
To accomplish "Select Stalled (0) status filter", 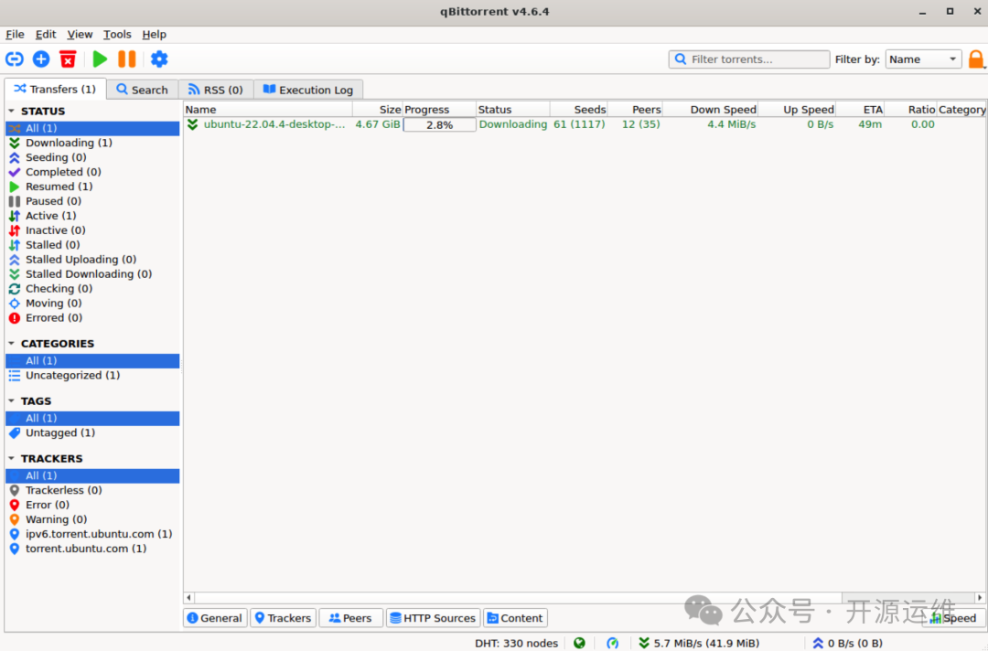I will click(x=92, y=245).
